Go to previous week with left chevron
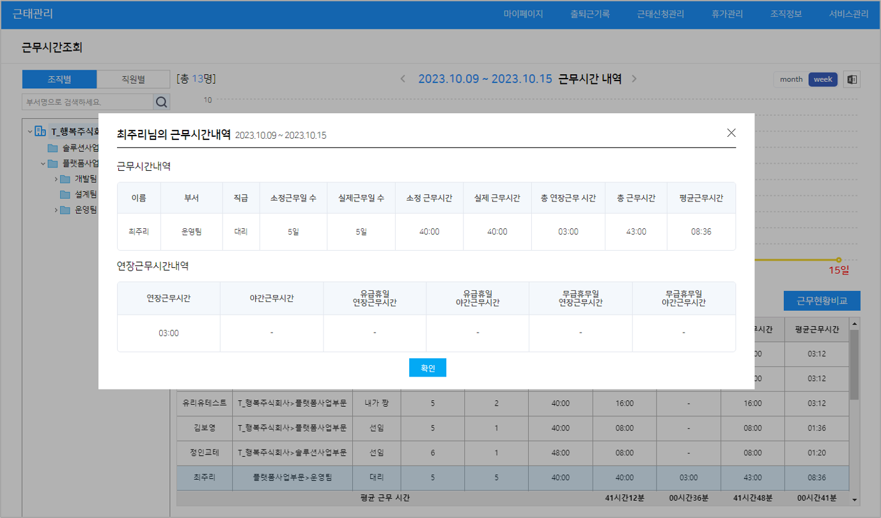Screen dimensions: 881x518 coord(403,79)
